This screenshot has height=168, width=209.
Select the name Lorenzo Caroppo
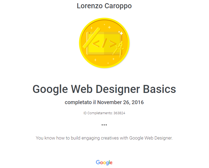[104, 6]
